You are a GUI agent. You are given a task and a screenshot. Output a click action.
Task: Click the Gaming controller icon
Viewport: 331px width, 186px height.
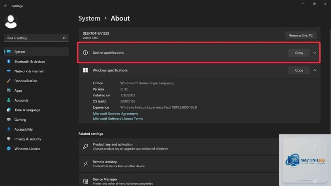[x=9, y=119]
